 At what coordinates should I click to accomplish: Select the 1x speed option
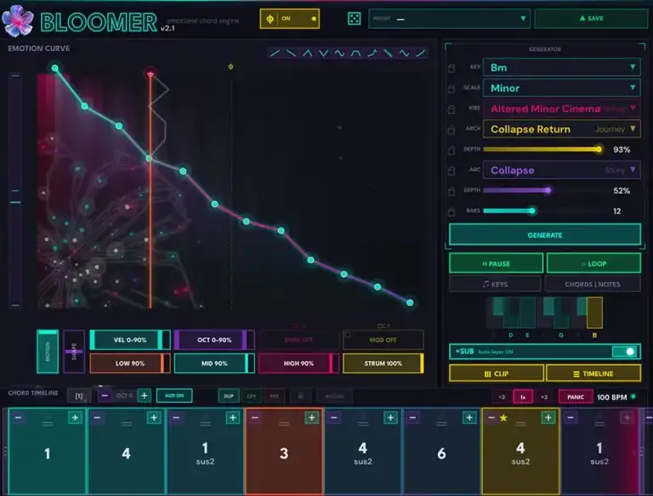click(523, 397)
